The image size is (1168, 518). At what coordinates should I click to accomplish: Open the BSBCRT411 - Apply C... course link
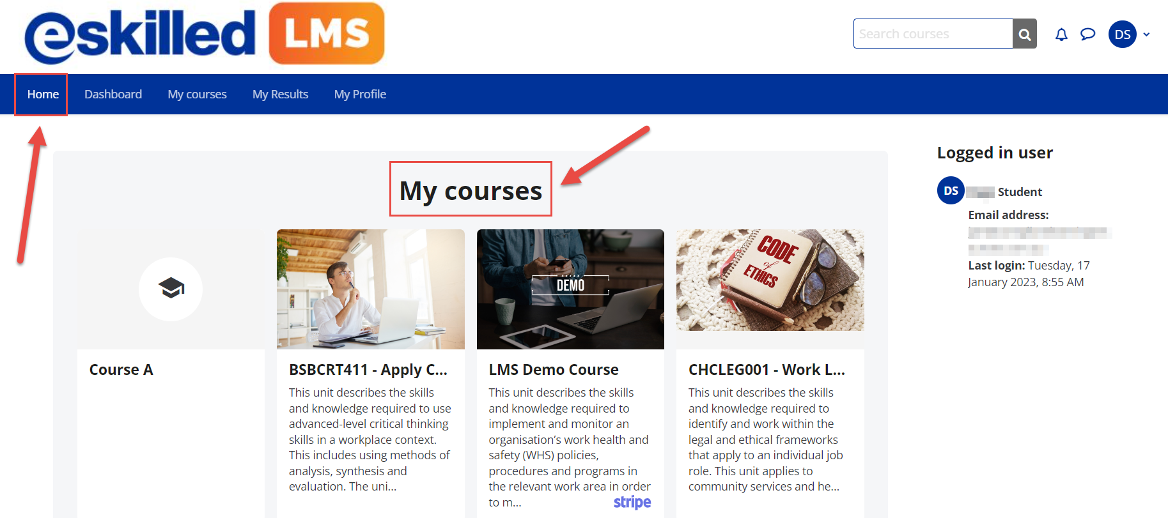click(x=368, y=370)
